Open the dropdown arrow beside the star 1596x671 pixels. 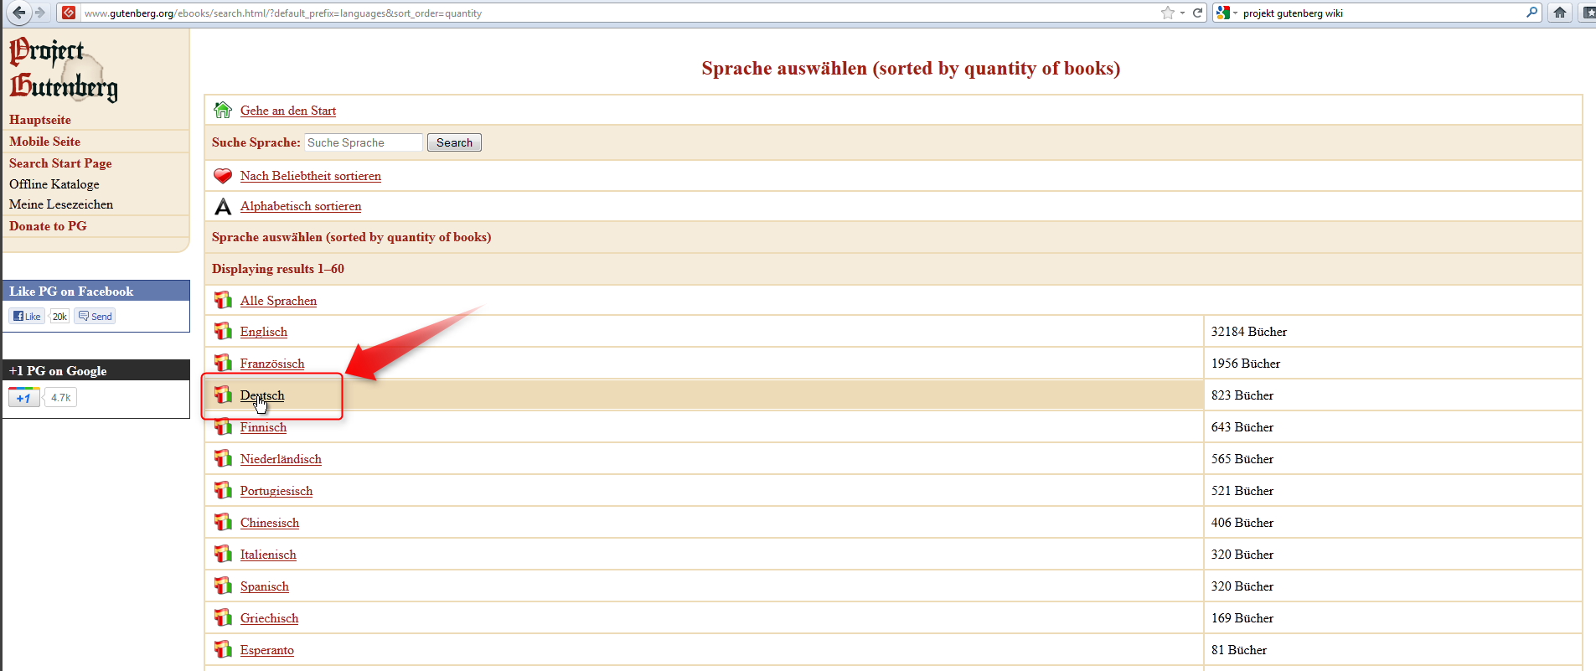(x=1182, y=13)
